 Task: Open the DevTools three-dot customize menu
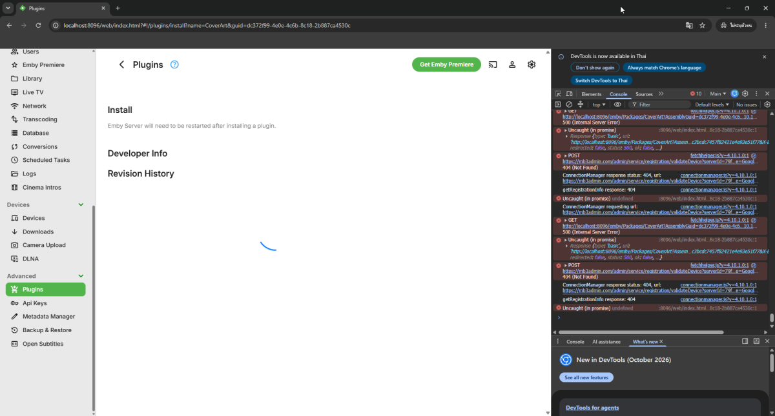[x=756, y=94]
